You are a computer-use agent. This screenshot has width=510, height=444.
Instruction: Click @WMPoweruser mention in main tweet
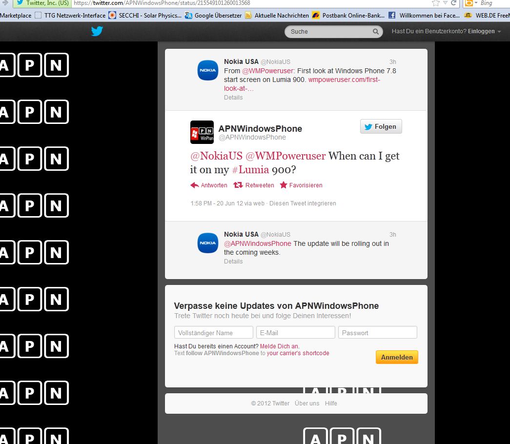click(x=285, y=156)
